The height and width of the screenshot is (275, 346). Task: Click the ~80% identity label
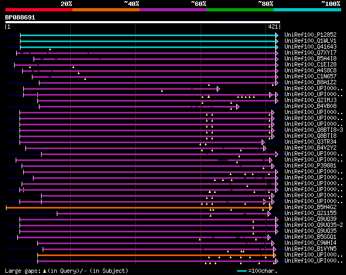265,4
